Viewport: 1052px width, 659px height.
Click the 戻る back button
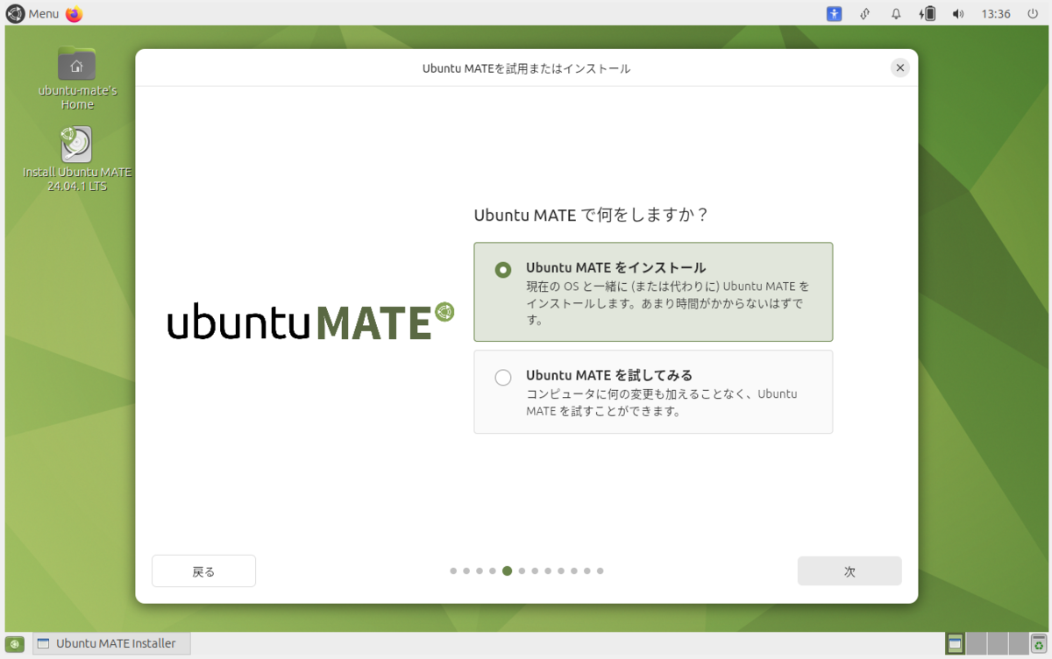(x=203, y=571)
